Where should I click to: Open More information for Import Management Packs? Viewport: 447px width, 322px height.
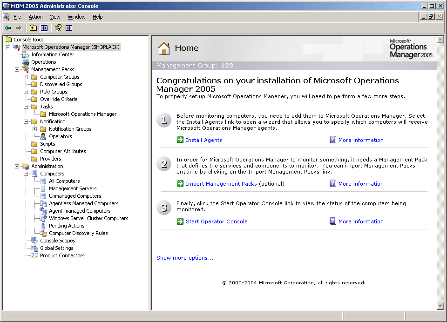click(361, 184)
